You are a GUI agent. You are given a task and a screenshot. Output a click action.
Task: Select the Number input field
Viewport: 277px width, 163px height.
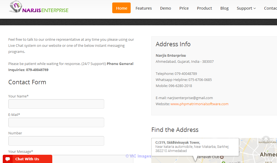[56, 141]
